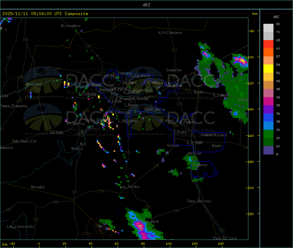Click the Goico place label

(x=199, y=92)
